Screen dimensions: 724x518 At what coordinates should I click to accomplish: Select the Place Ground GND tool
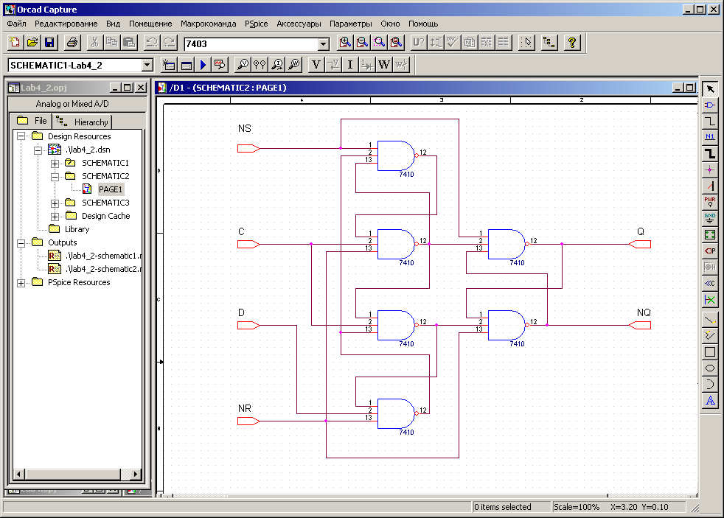pyautogui.click(x=710, y=218)
